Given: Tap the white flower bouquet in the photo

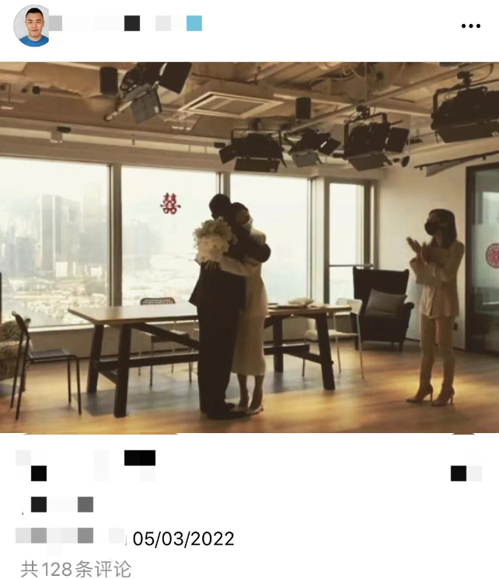Looking at the screenshot, I should pos(214,241).
